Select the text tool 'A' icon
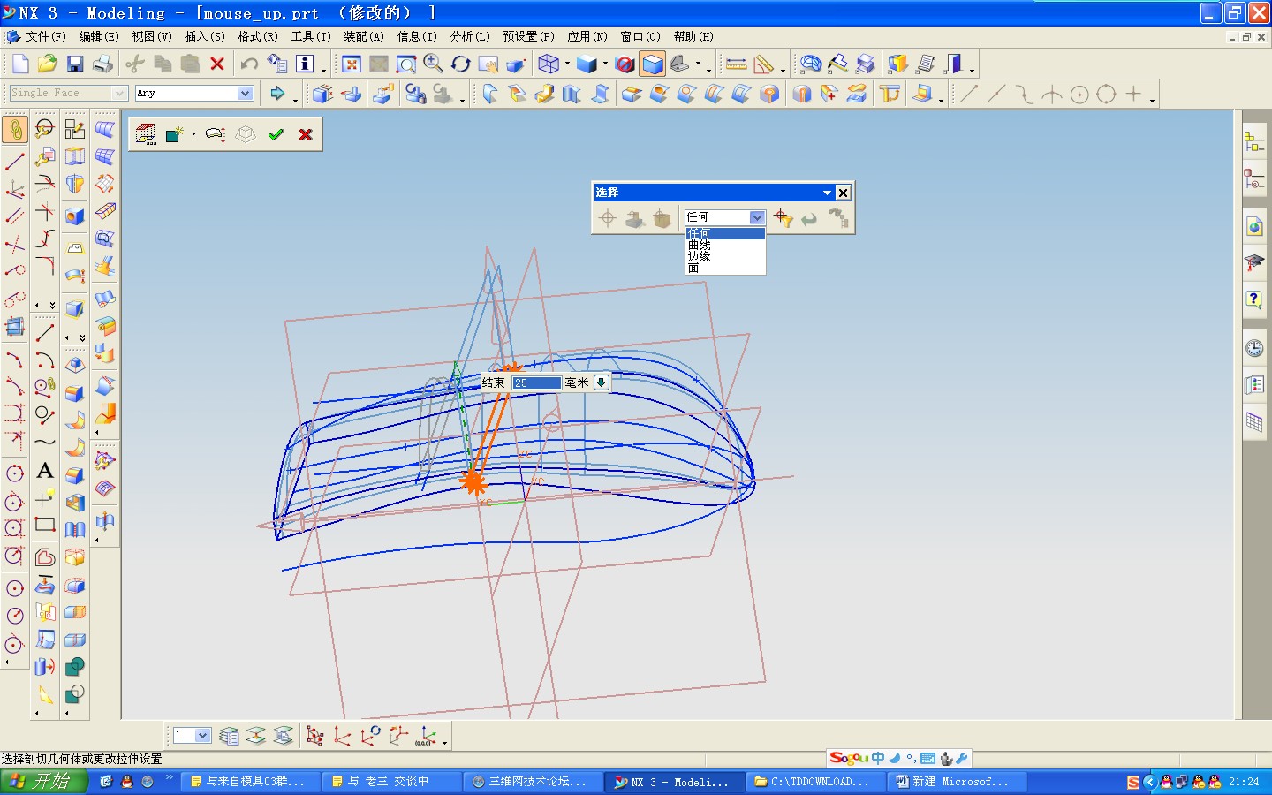The image size is (1272, 795). 45,471
